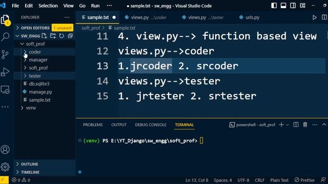
Task: Expand the Open Editors section
Action: click(x=35, y=28)
